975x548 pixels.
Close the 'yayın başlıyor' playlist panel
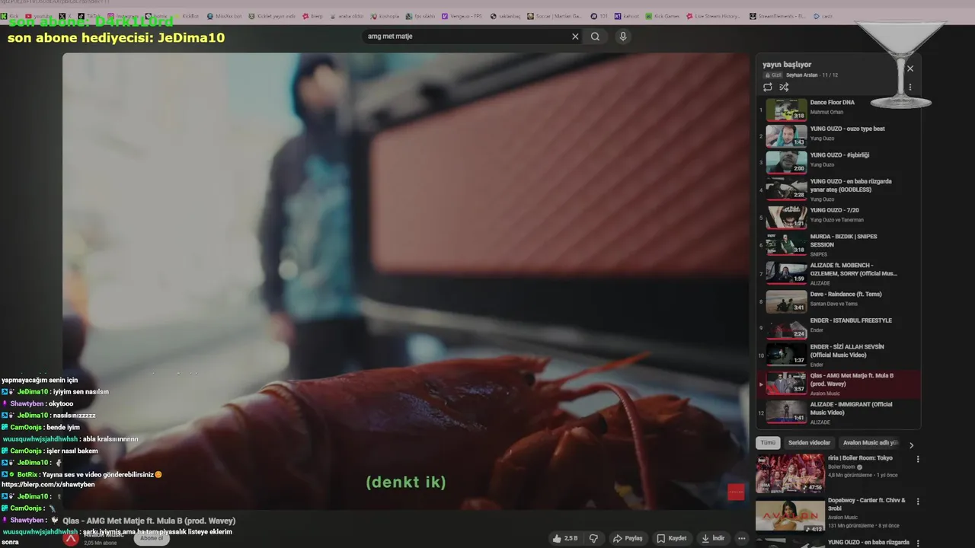click(x=909, y=68)
